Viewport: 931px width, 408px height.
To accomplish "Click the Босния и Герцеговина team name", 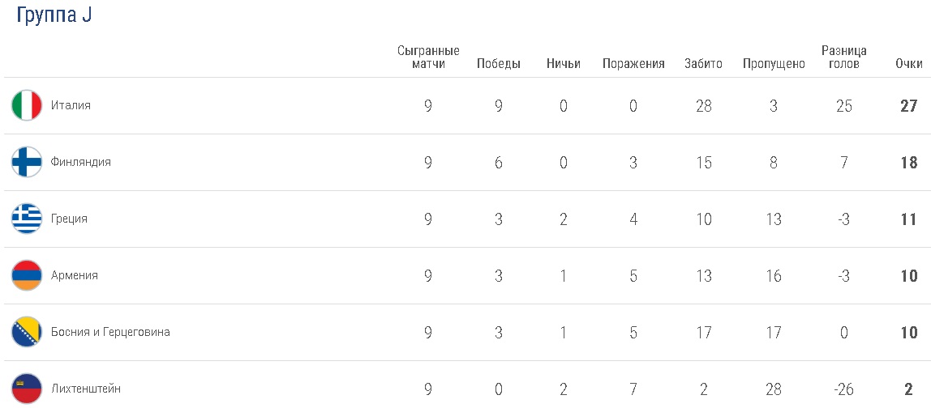I will [110, 332].
